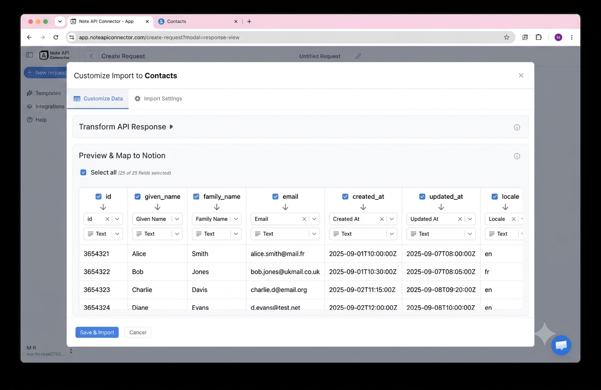Click cell 2025-09-02T11:15:00Z
The width and height of the screenshot is (601, 390).
(363, 290)
